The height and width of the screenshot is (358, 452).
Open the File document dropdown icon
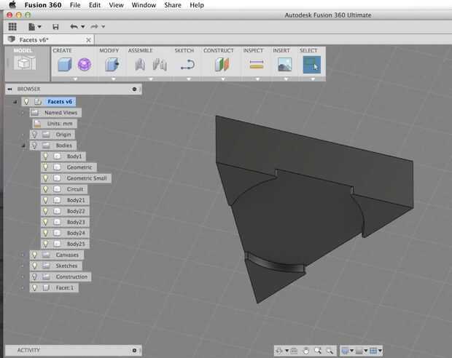tap(34, 27)
